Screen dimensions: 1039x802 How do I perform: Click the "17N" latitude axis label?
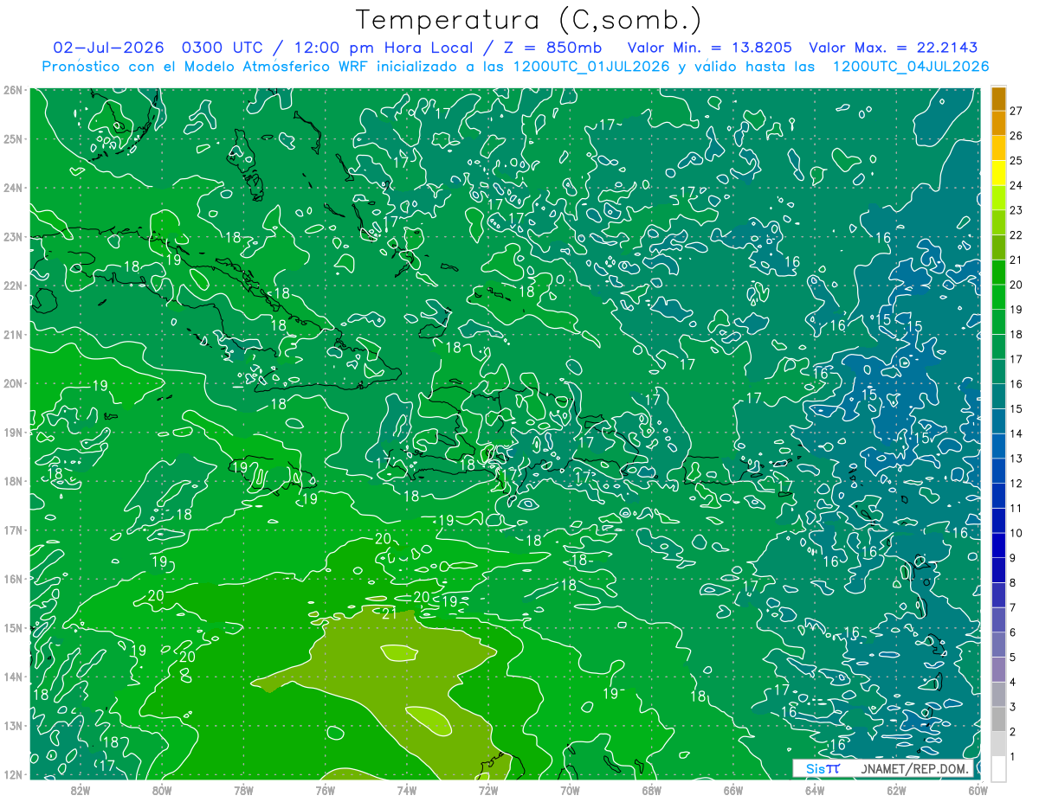tap(13, 529)
